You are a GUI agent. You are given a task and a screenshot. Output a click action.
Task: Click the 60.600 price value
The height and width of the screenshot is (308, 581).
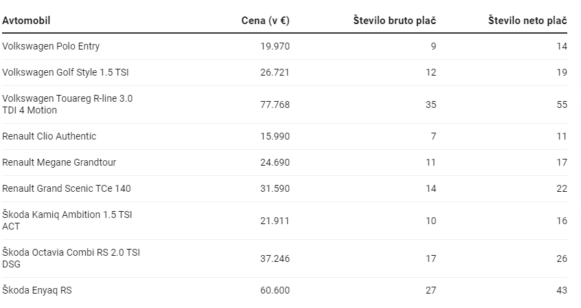[275, 290]
